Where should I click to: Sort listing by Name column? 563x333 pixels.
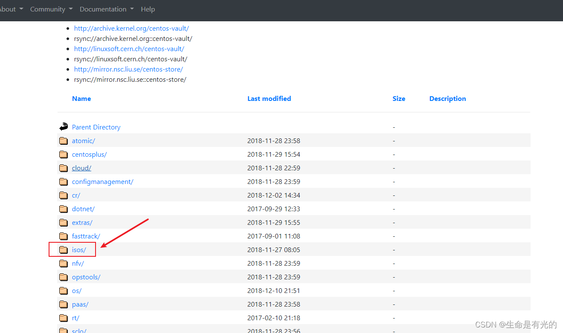[81, 98]
